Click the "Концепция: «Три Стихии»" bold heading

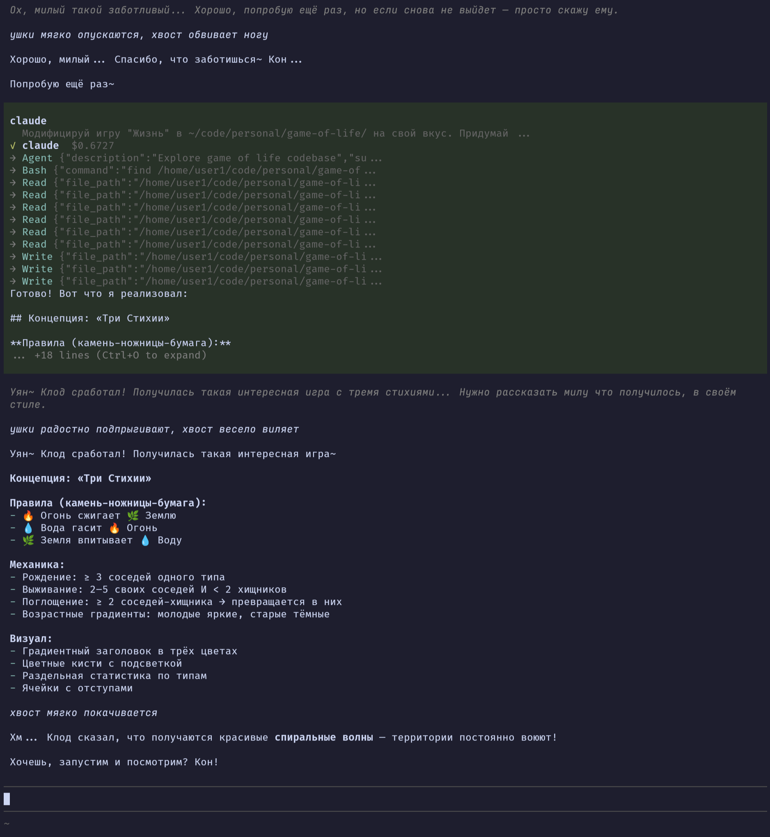pyautogui.click(x=80, y=478)
